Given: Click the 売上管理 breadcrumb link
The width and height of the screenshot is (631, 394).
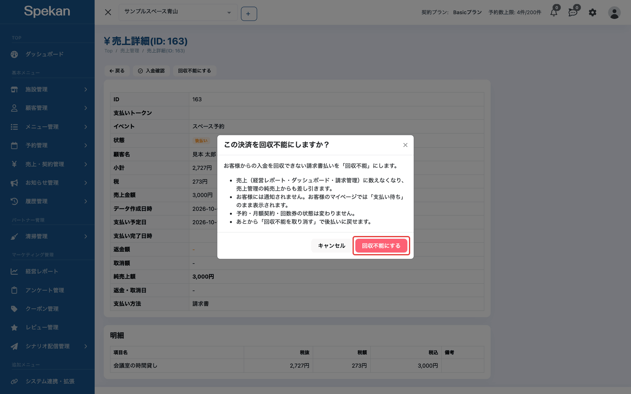Looking at the screenshot, I should click(x=130, y=51).
